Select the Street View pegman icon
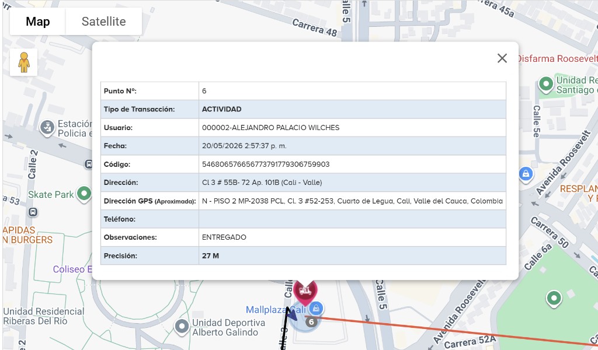This screenshot has width=598, height=350. tap(23, 62)
